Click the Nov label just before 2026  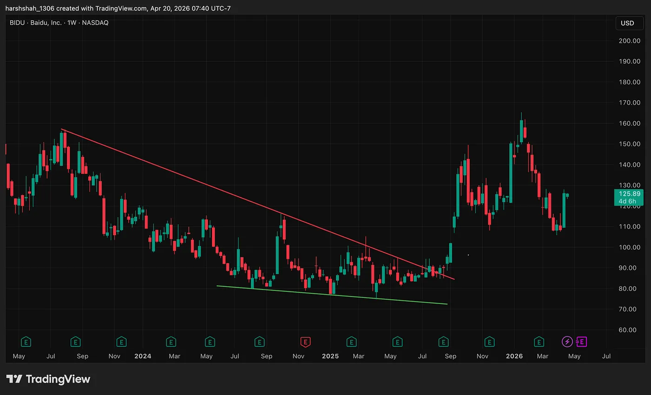(x=483, y=356)
